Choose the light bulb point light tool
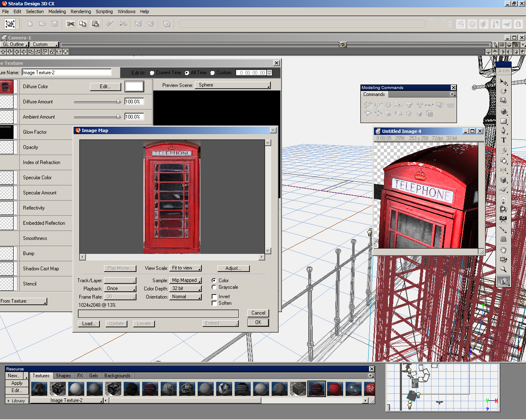The height and width of the screenshot is (420, 526). [503, 200]
